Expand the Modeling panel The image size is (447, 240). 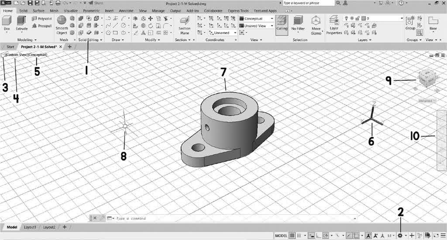click(x=27, y=40)
